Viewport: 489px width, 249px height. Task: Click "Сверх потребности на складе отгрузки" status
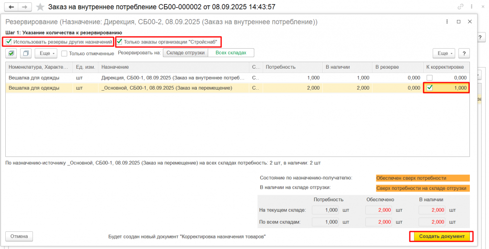point(423,188)
